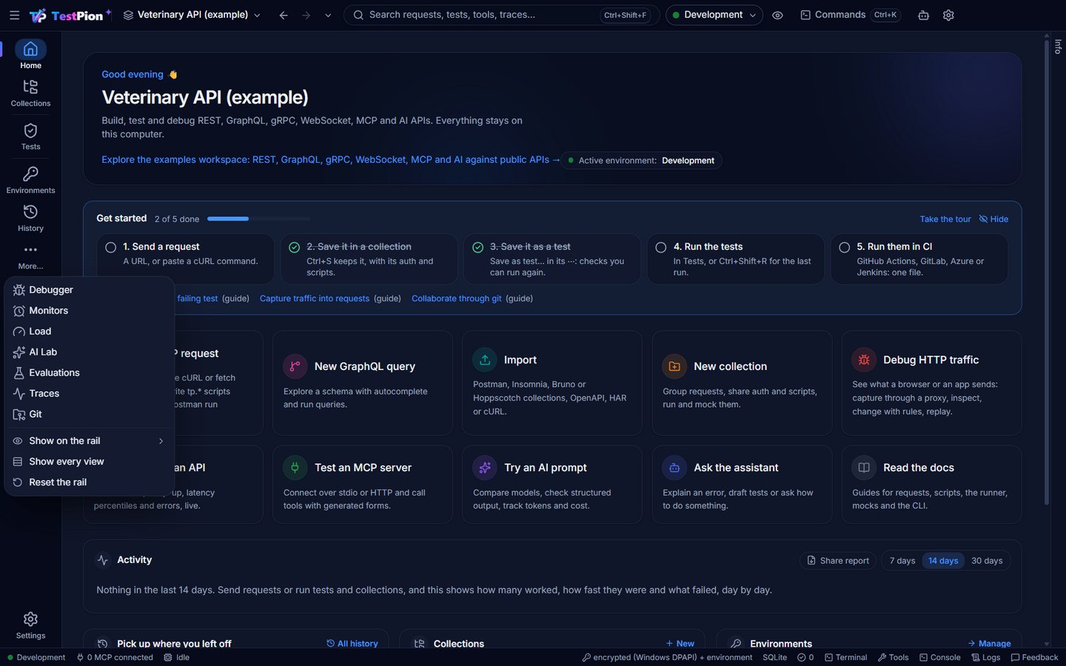Select AI Lab from the More menu
Viewport: 1066px width, 666px height.
pyautogui.click(x=89, y=352)
